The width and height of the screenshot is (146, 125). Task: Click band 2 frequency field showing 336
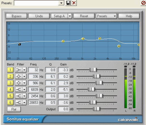pos(34,77)
